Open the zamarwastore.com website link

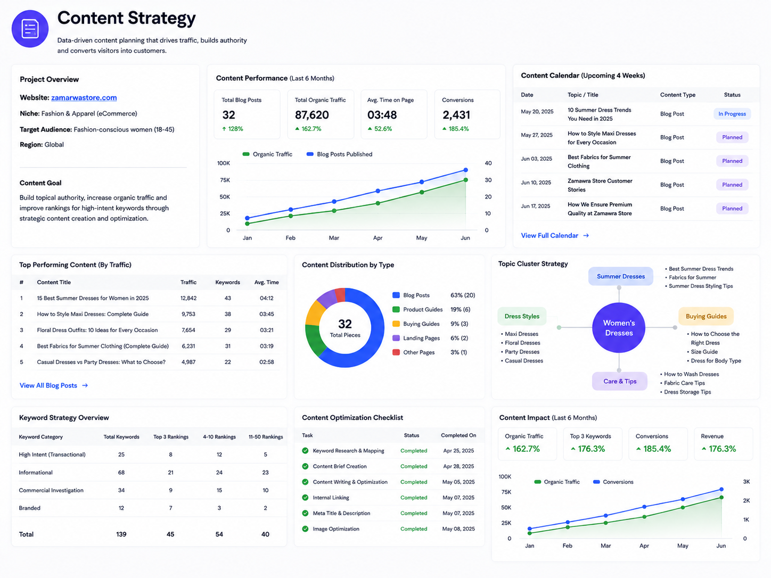tap(84, 97)
